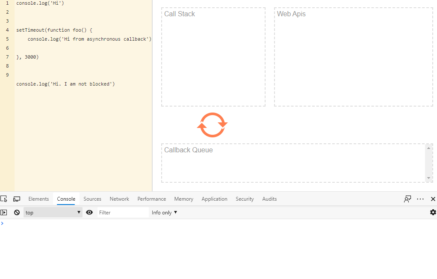Screen dimensions: 437x279
Task: Select the Memory panel
Action: click(x=183, y=199)
